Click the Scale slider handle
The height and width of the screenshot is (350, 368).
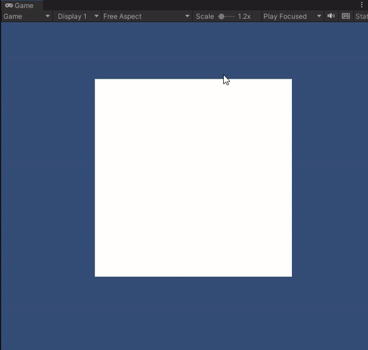[x=221, y=17]
